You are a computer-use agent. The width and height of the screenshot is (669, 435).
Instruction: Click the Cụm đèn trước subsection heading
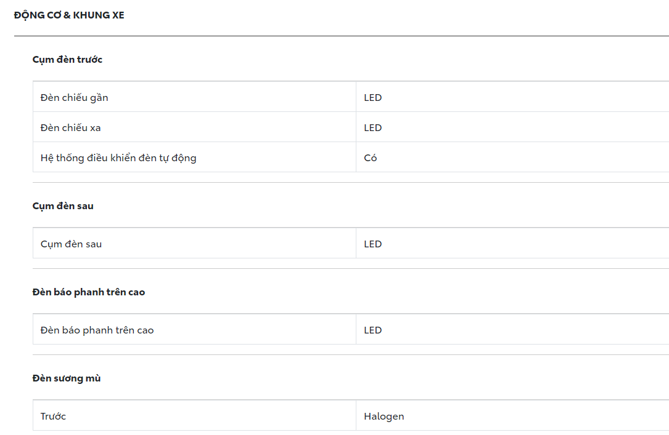point(67,60)
